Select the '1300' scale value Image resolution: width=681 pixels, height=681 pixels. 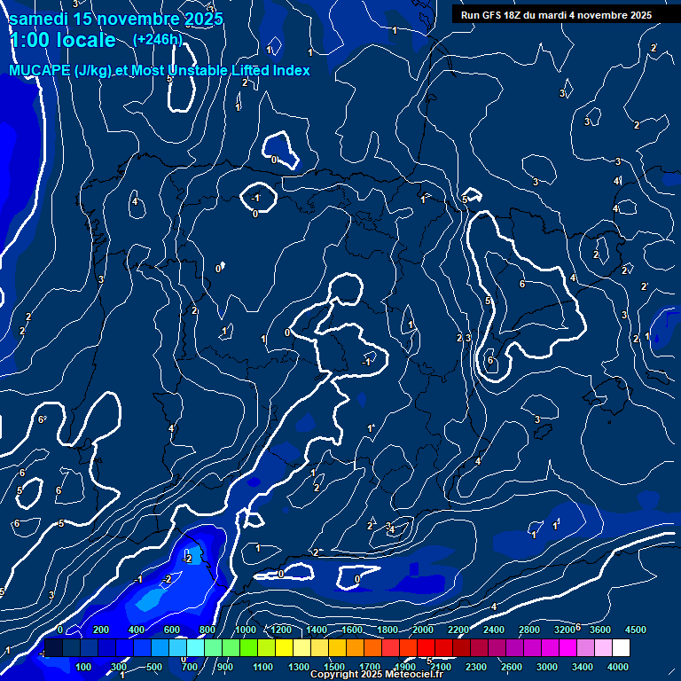[299, 667]
